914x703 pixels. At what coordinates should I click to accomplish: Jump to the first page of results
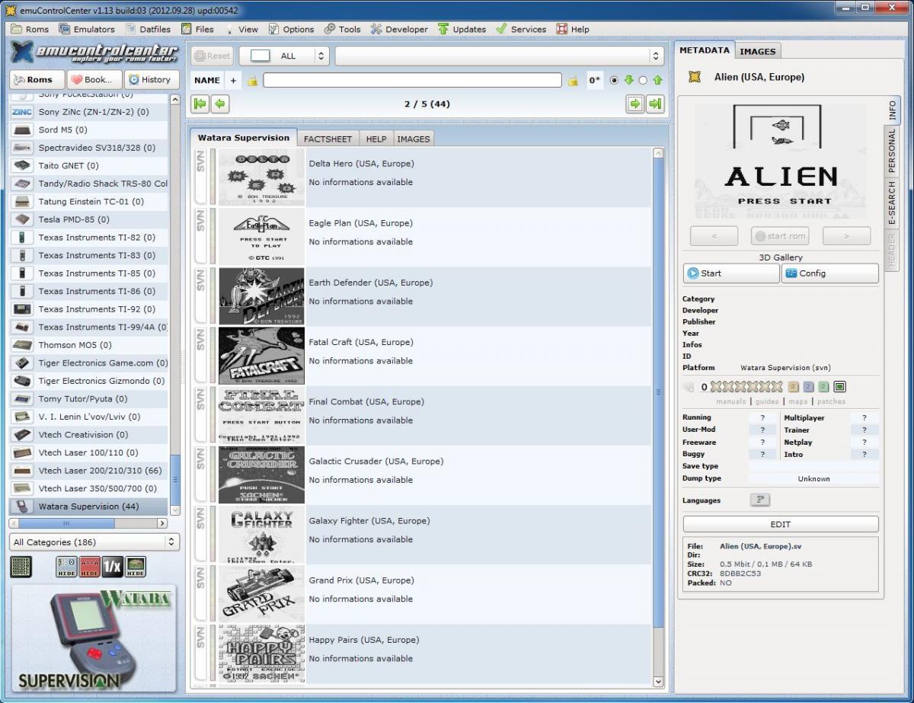200,104
